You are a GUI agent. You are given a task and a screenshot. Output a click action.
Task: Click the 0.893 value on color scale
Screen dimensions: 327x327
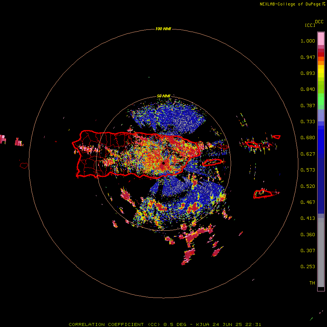tap(308, 73)
